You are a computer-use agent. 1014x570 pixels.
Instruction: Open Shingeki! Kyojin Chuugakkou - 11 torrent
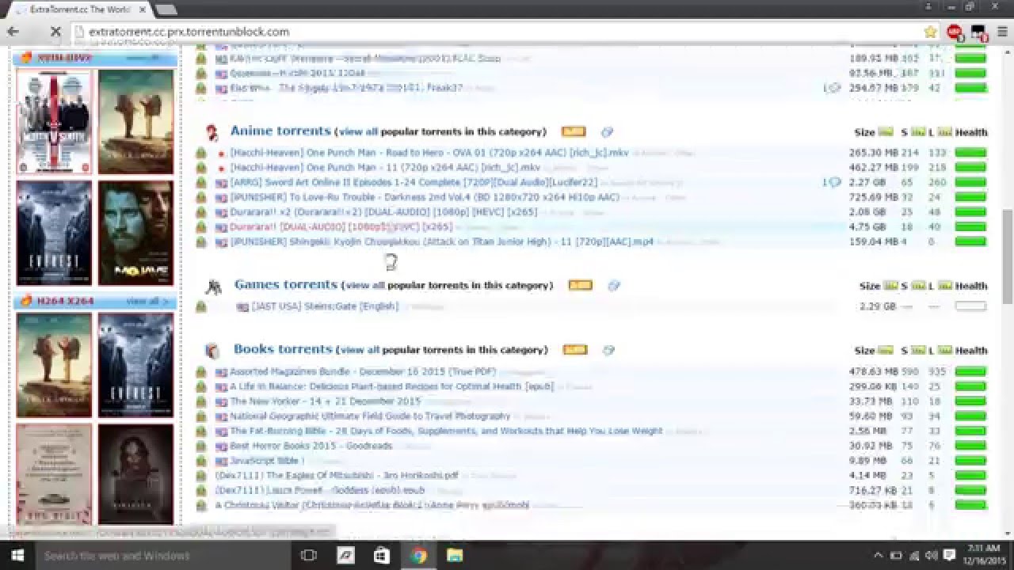point(442,242)
